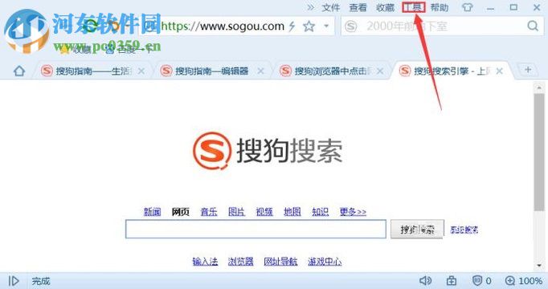Select the 网页 search category
Screen dimensions: 548x289
[180, 211]
